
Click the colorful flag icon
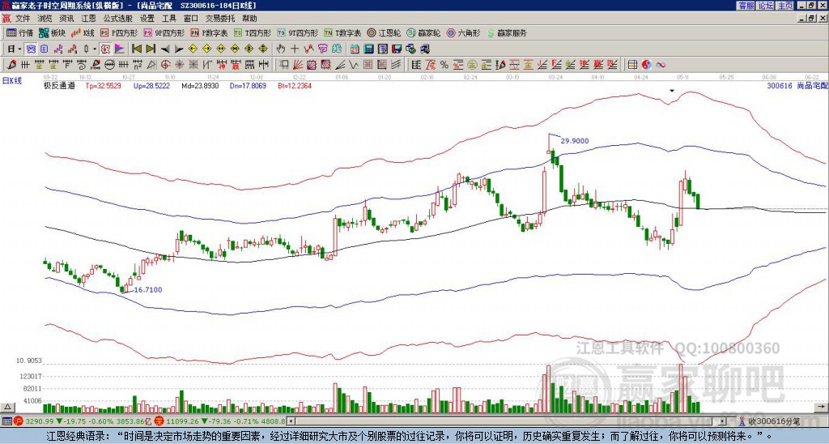[x=120, y=49]
